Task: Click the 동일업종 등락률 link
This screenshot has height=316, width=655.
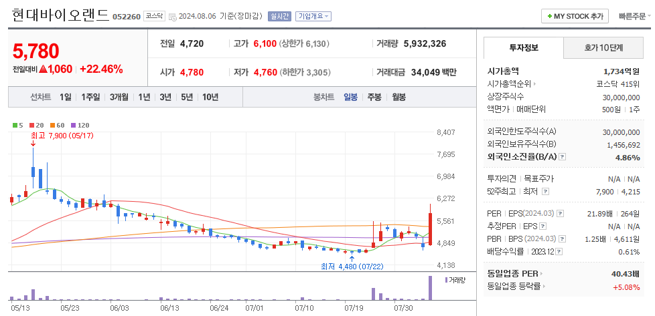Action: click(514, 287)
